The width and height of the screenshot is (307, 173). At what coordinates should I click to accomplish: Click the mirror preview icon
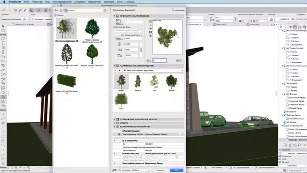click(x=150, y=32)
